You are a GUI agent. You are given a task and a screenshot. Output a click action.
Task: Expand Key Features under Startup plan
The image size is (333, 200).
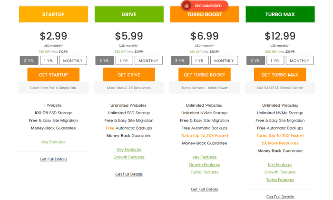pyautogui.click(x=53, y=142)
